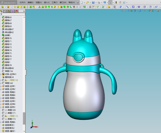
Task: Click the New document icon
Action: pos(82,3)
